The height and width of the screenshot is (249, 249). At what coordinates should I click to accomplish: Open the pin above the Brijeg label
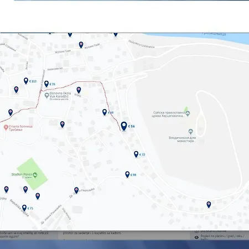click(x=79, y=90)
